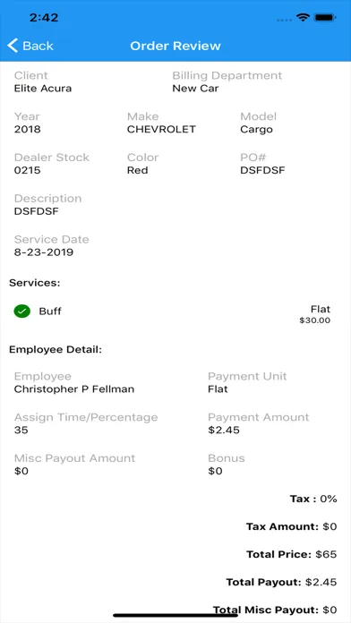Tap the Cargo model value

[256, 130]
